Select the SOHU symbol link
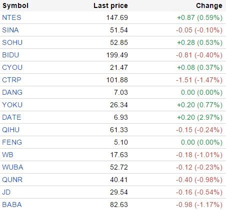226x210 pixels. (12, 42)
